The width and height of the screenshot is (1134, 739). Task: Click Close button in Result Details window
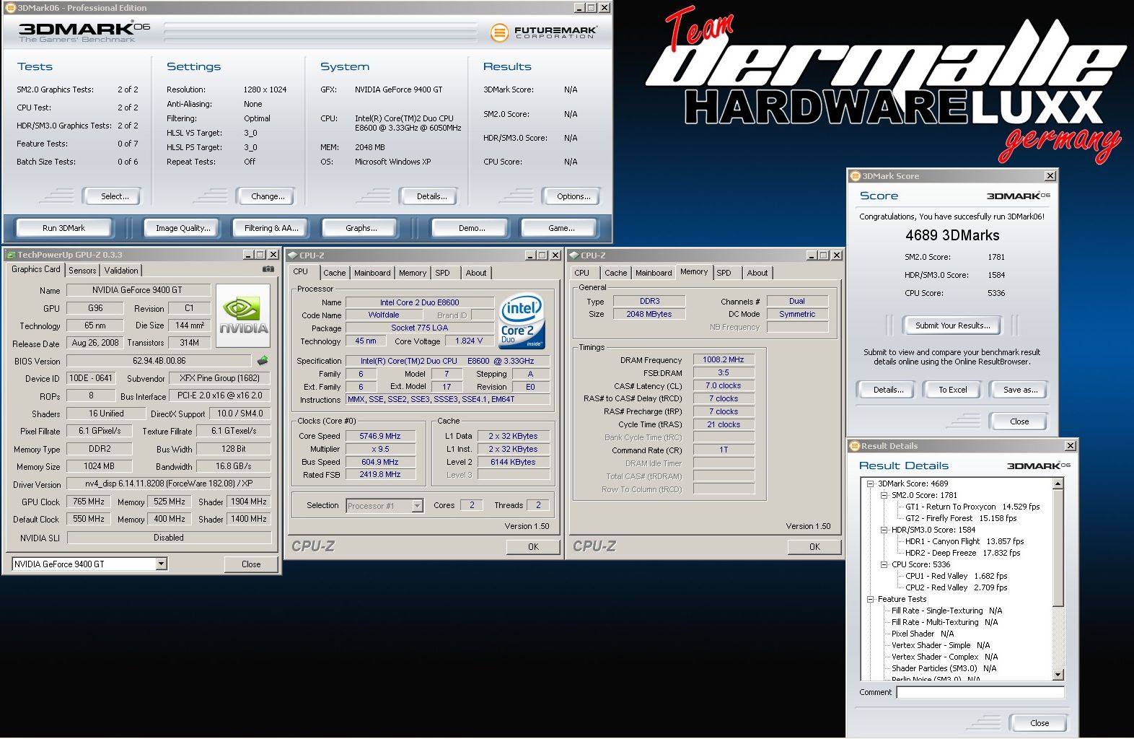point(1039,723)
